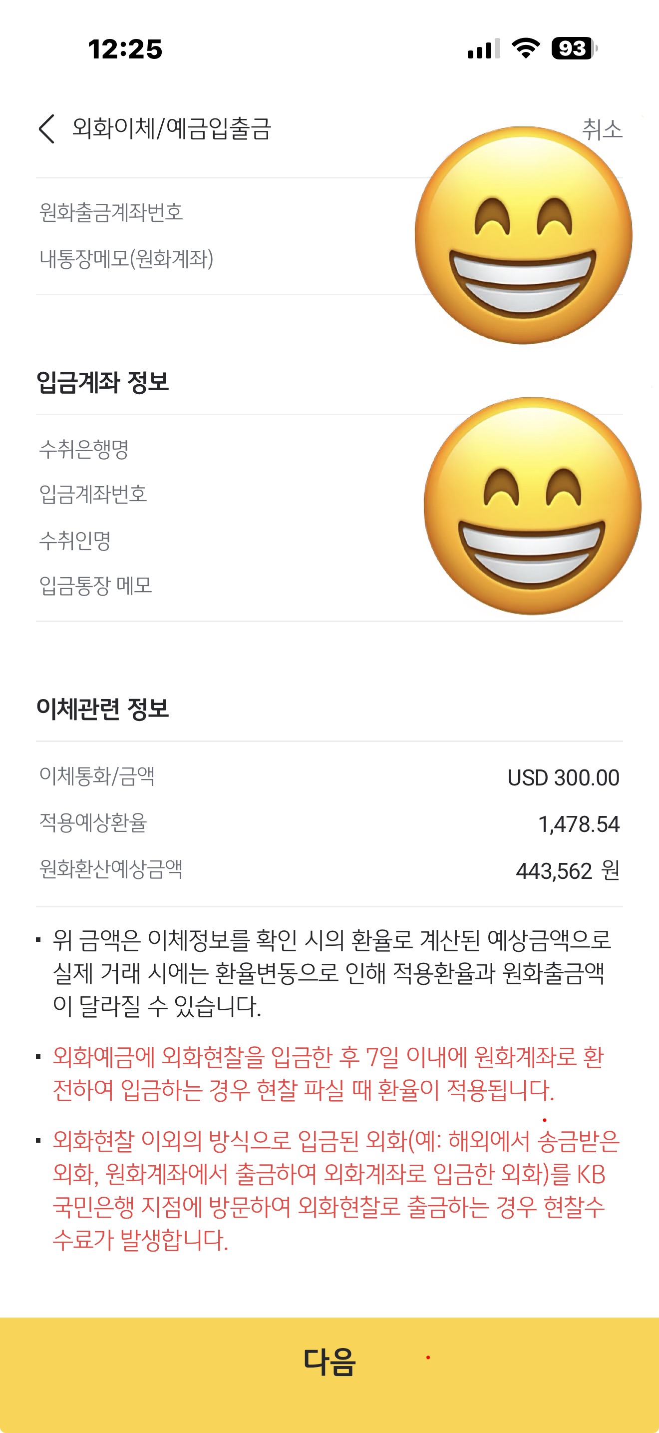Tap the 1,478.54 expected exchange rate
This screenshot has width=659, height=1433.
coord(579,824)
